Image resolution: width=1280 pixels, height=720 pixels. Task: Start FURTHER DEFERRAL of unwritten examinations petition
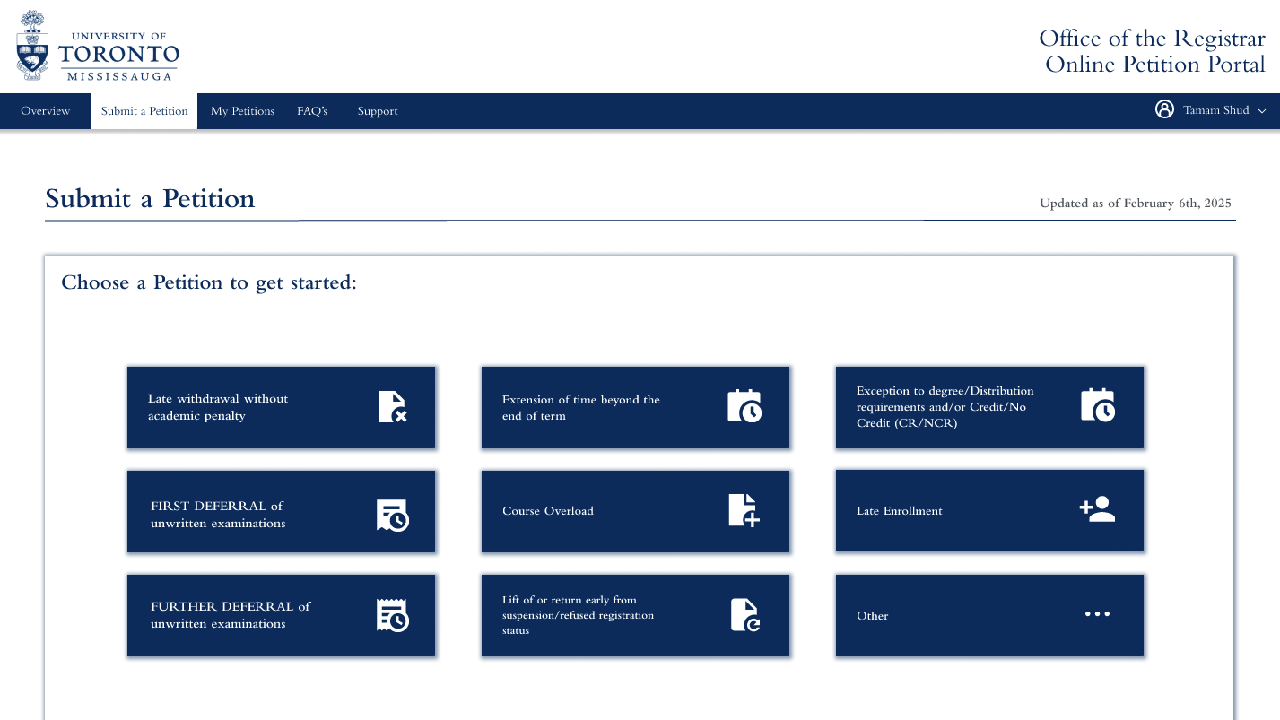click(281, 615)
